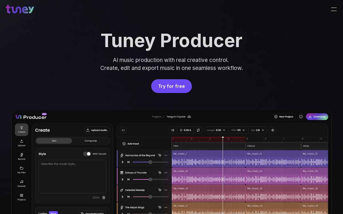Click the Producer logo in the app
This screenshot has width=343, height=214.
(31, 117)
